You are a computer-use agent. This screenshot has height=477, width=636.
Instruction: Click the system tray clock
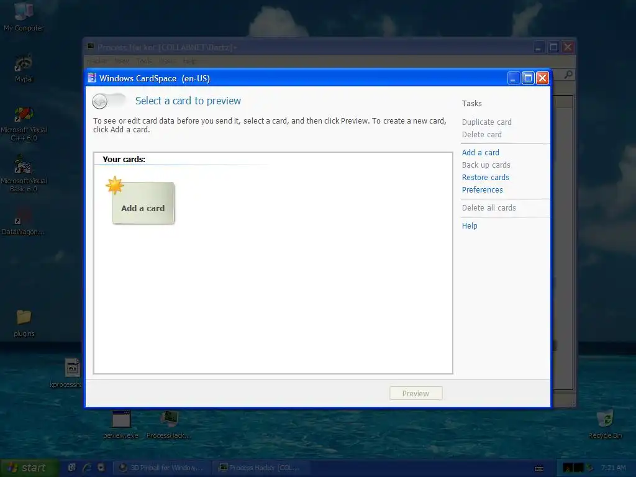(x=613, y=468)
